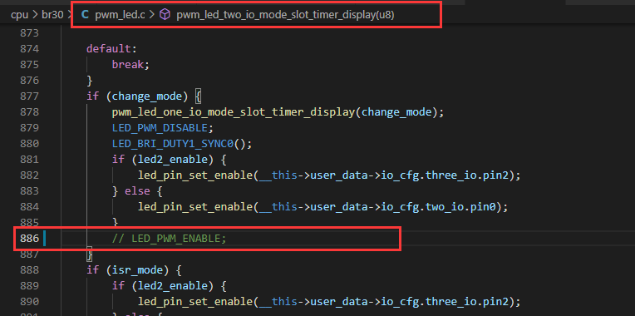Click pwm_led_one_io_mode_slot_timer_display function call
Image resolution: width=635 pixels, height=316 pixels.
tap(234, 111)
